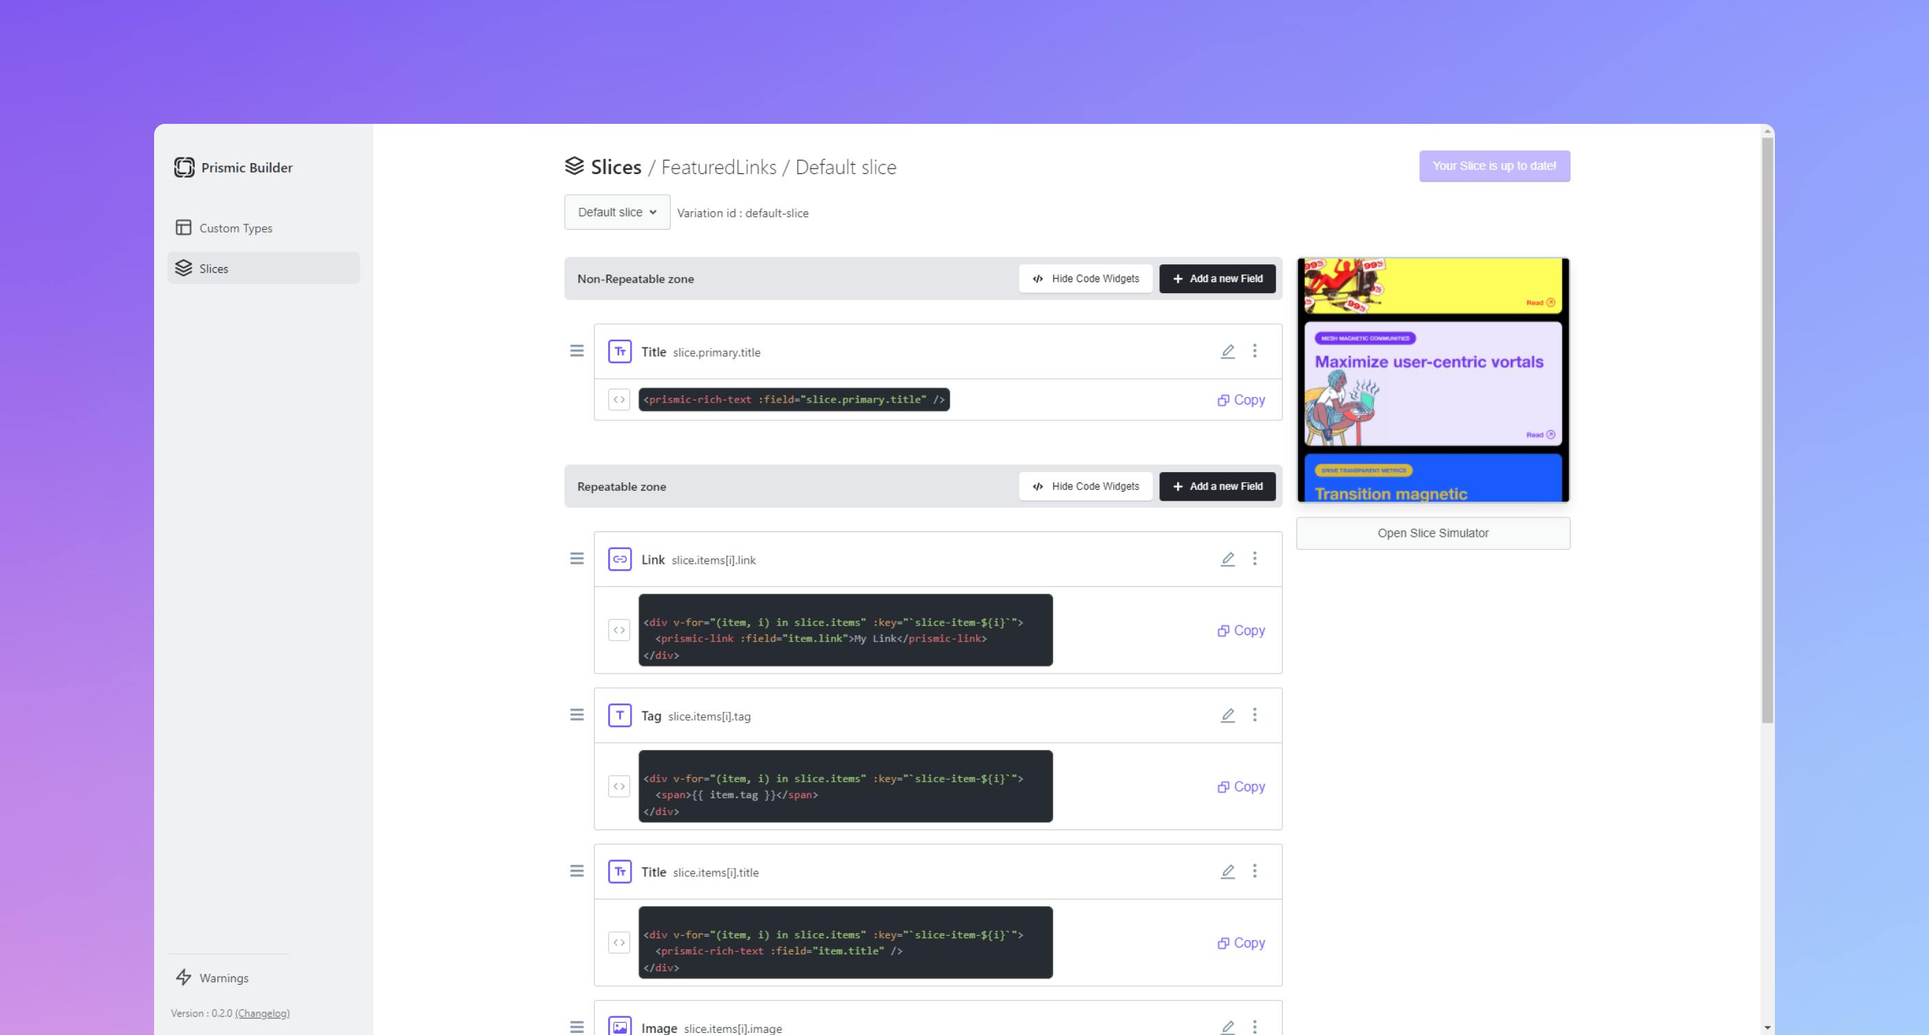
Task: Click the FeaturedLinks preview thumbnail
Action: pyautogui.click(x=1433, y=379)
